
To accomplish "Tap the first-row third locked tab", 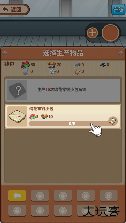I will coord(63,195).
